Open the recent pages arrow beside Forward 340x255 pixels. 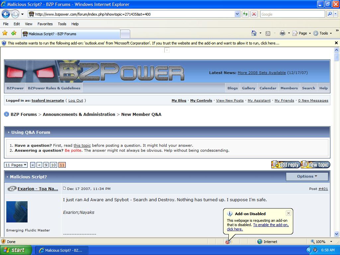click(x=22, y=14)
